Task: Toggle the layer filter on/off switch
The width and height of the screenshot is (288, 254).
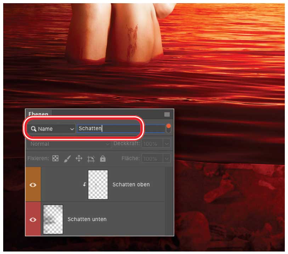Action: [168, 128]
